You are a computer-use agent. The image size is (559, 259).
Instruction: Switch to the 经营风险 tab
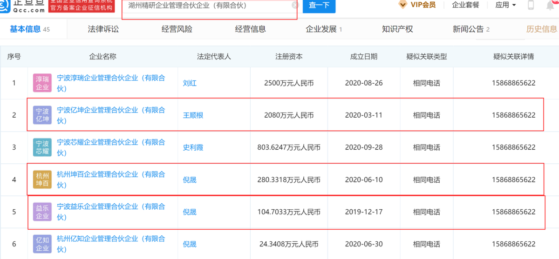(177, 29)
